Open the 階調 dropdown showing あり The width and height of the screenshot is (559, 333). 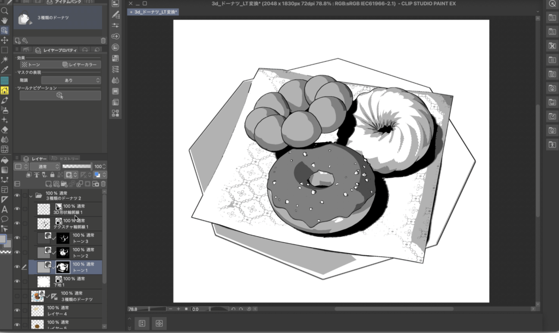[71, 80]
